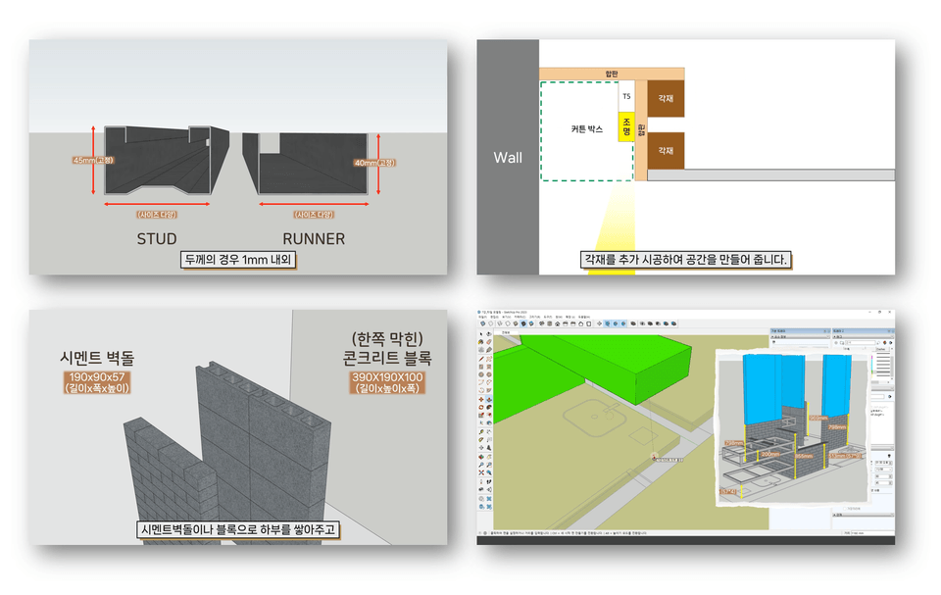Pick the Eraser tool in left toolbar
Viewport: 941px width, 595px height.
click(x=489, y=342)
